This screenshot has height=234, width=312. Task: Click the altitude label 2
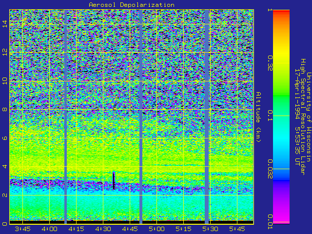click(5, 195)
